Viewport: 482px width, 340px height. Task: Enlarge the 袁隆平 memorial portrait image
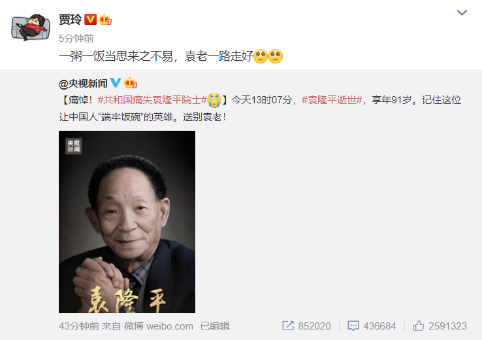[127, 222]
